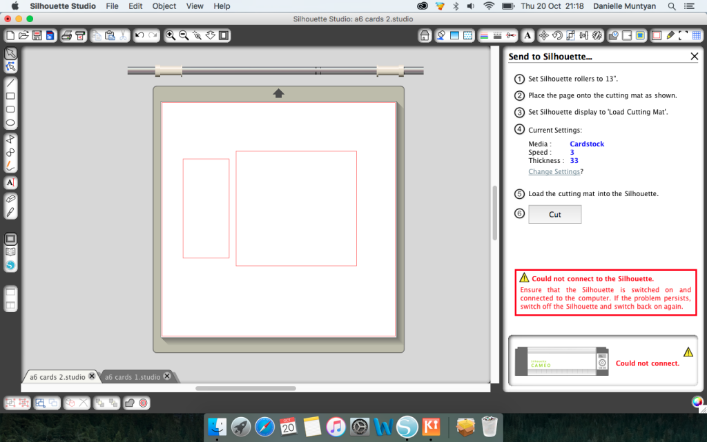The image size is (707, 442).
Task: Select the narrow tall rectangle shape
Action: (x=206, y=209)
